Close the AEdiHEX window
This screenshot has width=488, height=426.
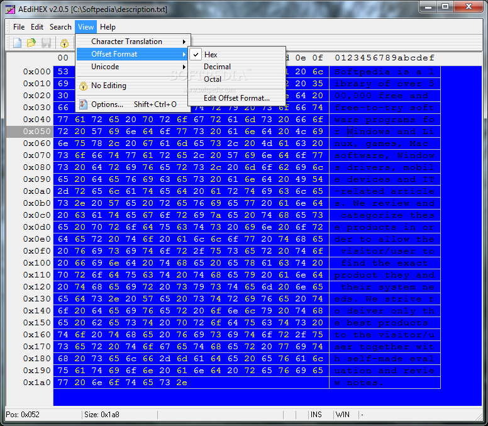pyautogui.click(x=469, y=7)
